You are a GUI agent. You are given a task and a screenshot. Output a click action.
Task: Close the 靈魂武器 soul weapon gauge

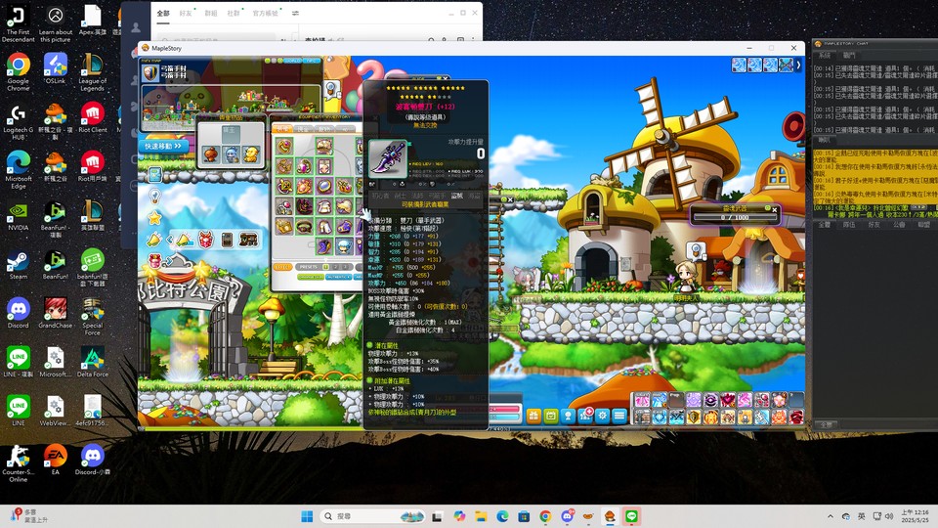tap(774, 209)
